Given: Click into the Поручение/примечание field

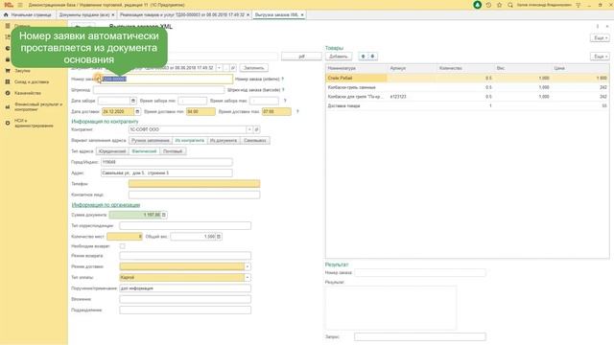Looking at the screenshot, I should [185, 288].
